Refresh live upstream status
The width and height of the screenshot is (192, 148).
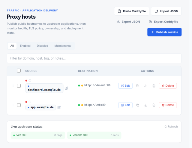(171, 127)
